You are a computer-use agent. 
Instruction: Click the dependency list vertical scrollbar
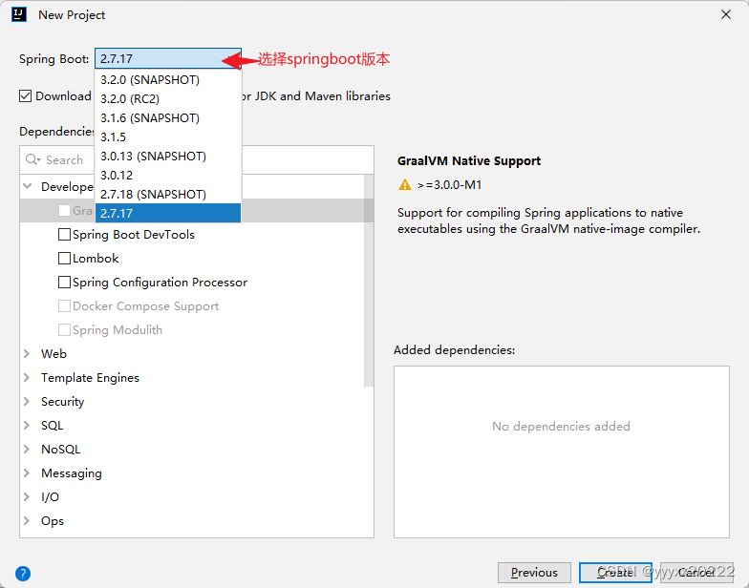[369, 281]
